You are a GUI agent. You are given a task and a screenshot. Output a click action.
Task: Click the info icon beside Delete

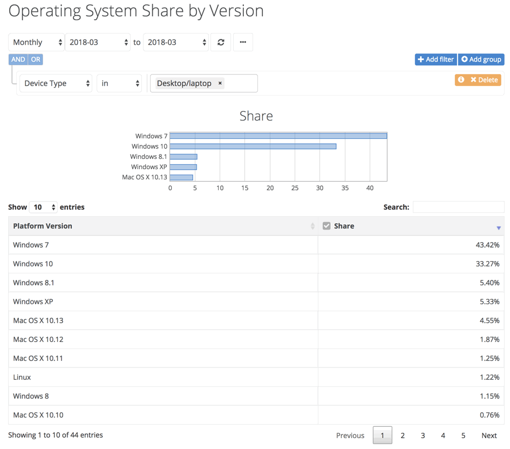tap(461, 80)
